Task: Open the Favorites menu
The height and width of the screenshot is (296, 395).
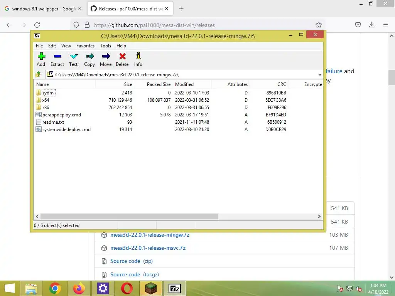Action: click(85, 46)
